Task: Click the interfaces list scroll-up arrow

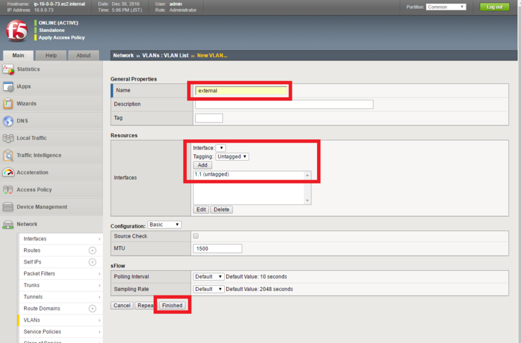Action: tap(307, 175)
